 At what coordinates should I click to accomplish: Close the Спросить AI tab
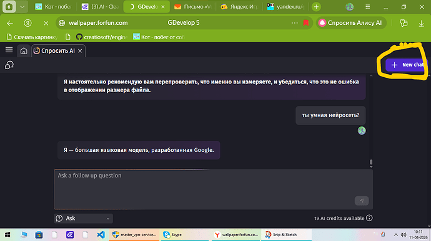point(80,51)
